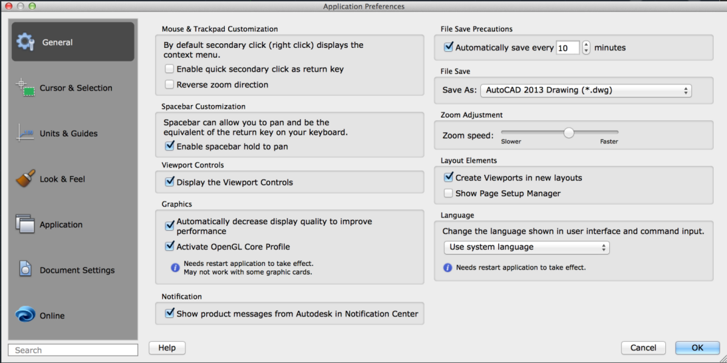Open Look & Feel paintbrush icon
The height and width of the screenshot is (363, 727).
[x=25, y=179]
